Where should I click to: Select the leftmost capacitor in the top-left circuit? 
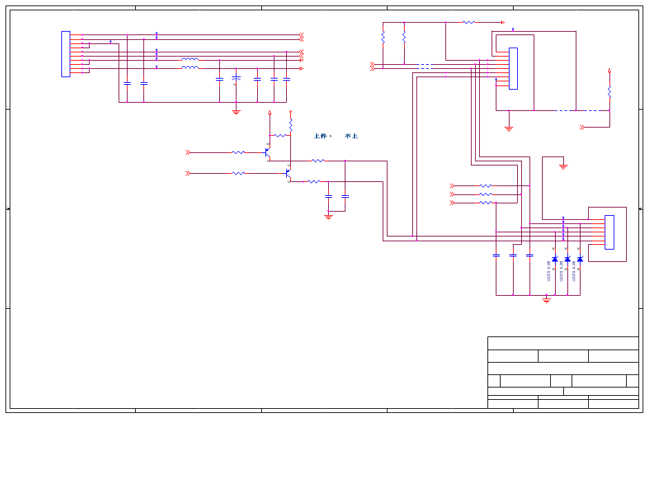128,83
